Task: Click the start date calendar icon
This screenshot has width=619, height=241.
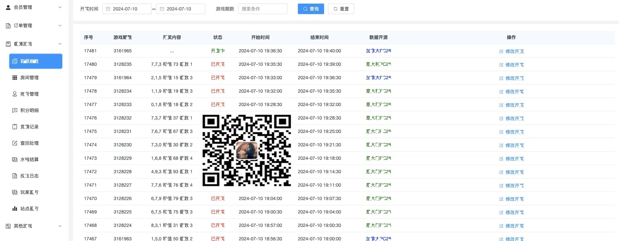Action: coord(108,9)
